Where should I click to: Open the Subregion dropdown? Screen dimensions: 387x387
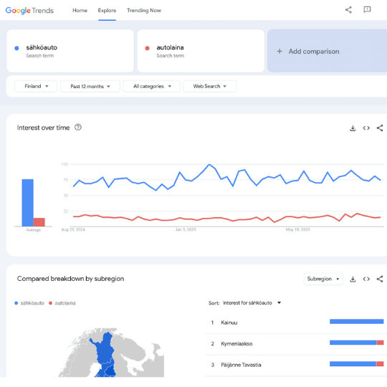point(323,279)
